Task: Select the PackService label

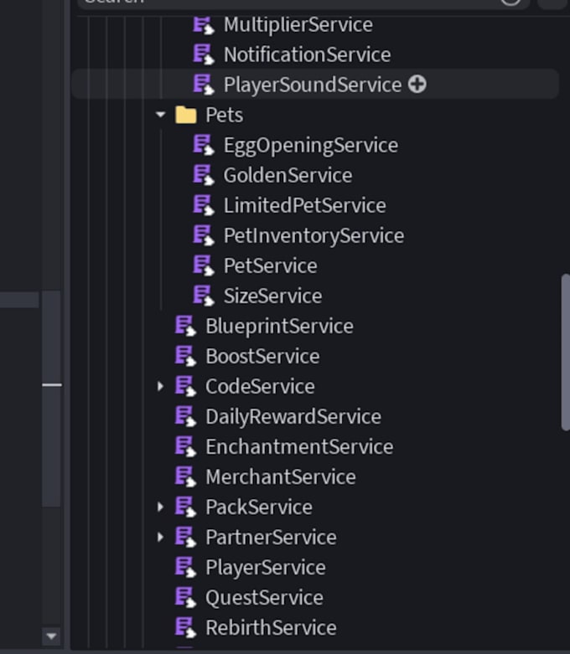Action: 259,507
